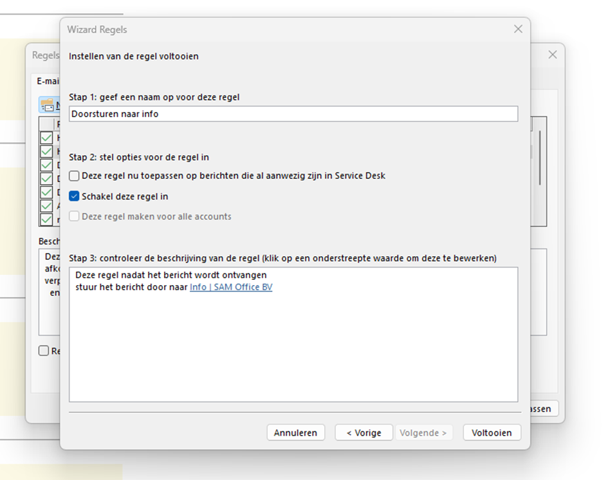The image size is (608, 480).
Task: Toggle the topmost rule checkbox in background list
Action: [x=46, y=138]
